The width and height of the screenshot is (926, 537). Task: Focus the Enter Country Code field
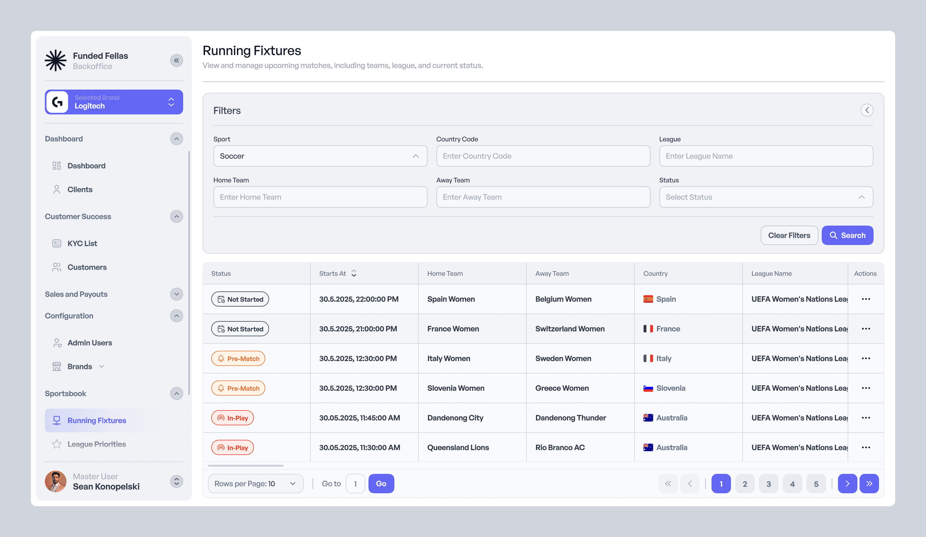(543, 156)
